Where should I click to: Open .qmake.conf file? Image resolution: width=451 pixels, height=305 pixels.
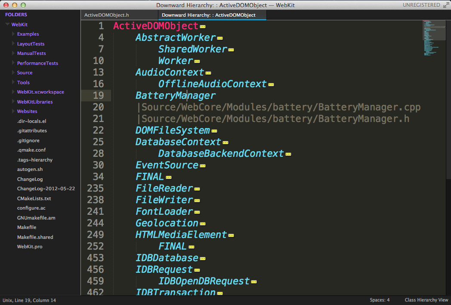pos(31,150)
